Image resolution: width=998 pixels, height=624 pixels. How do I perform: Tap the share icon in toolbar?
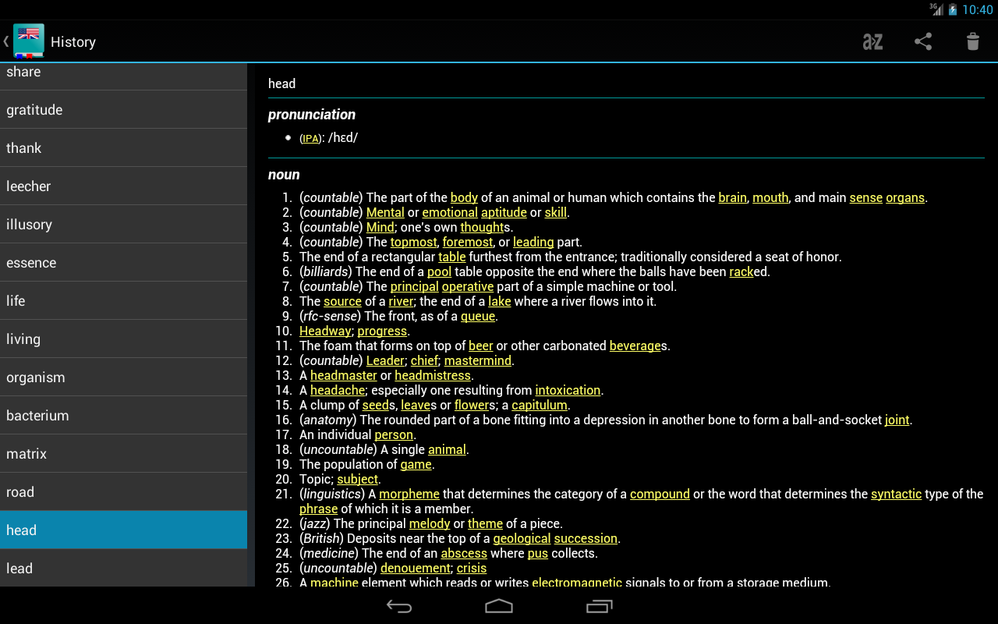pyautogui.click(x=923, y=42)
